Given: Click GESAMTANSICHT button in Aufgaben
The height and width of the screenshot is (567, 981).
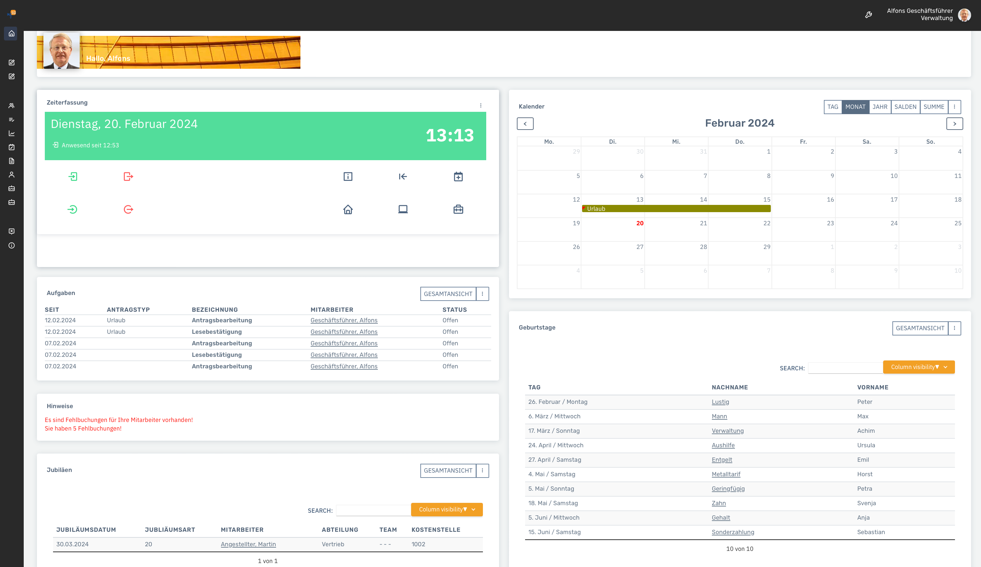Looking at the screenshot, I should (x=448, y=294).
